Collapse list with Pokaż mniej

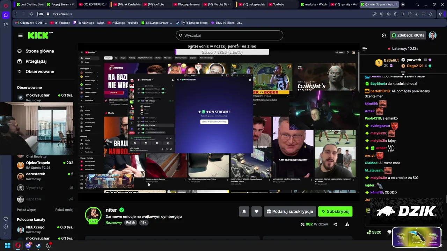coord(64,210)
